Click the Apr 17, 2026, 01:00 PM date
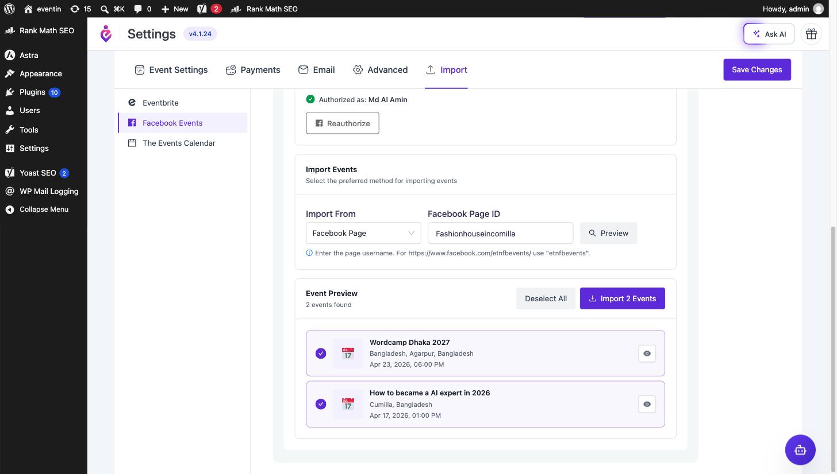 (x=405, y=415)
